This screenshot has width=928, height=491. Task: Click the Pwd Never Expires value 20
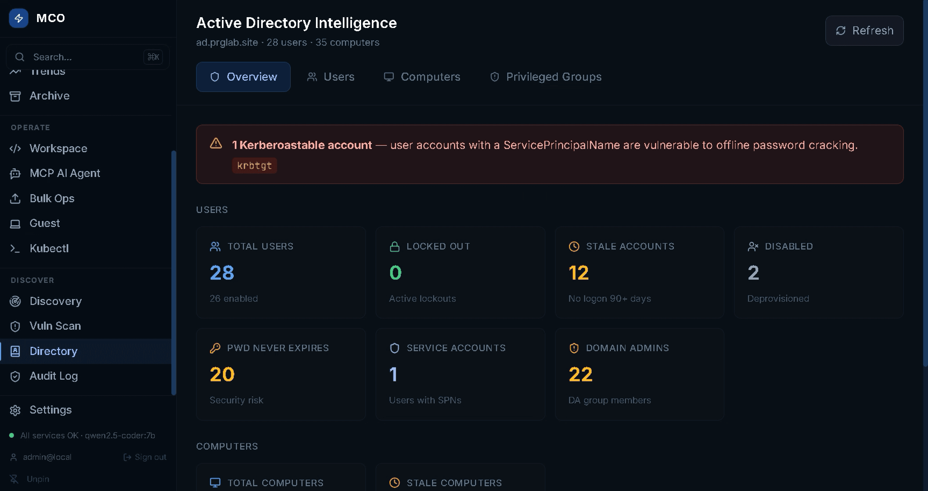(222, 375)
